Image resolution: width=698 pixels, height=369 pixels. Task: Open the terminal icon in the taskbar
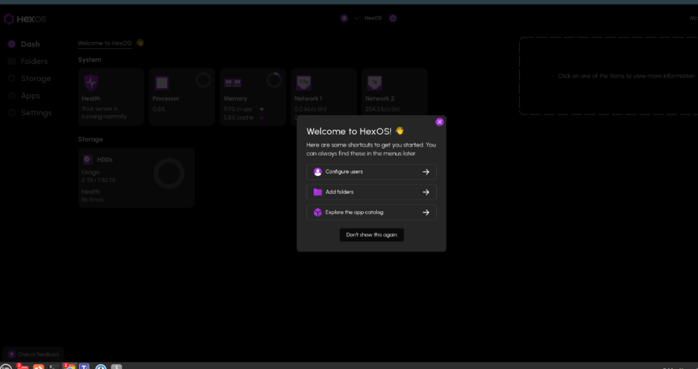click(54, 367)
